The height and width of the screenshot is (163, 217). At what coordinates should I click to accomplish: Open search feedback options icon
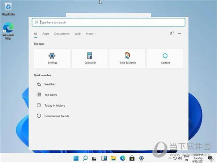(x=172, y=34)
